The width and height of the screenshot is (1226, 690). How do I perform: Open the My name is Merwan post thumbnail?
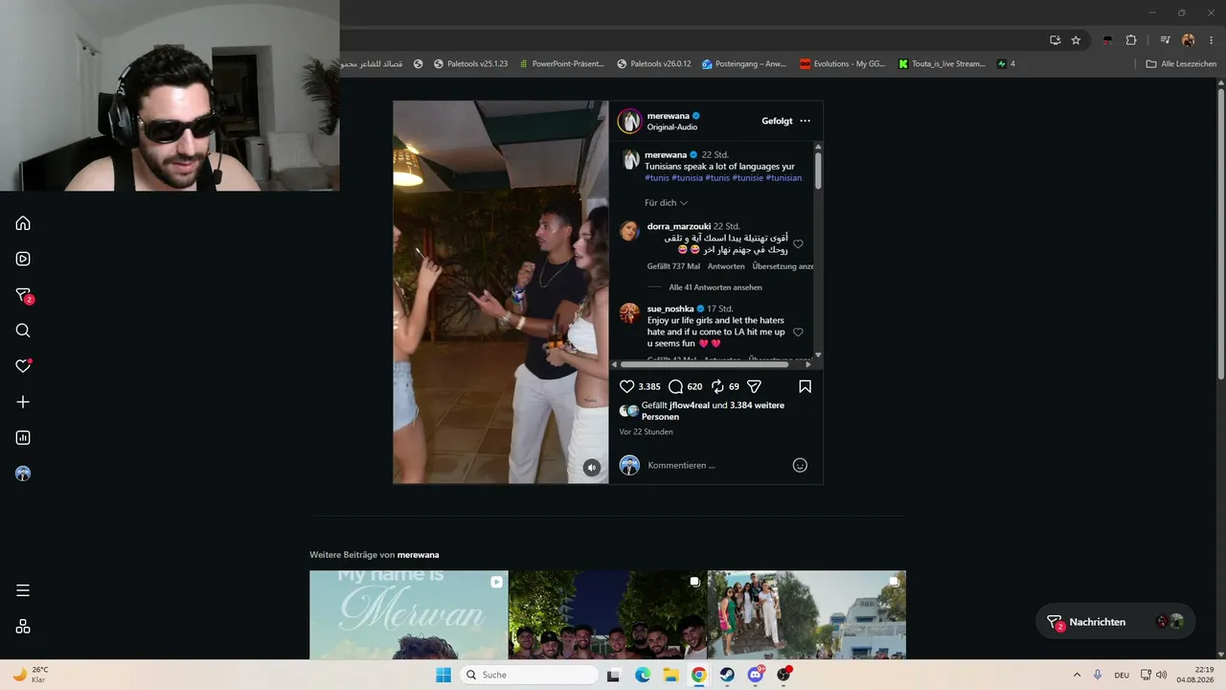coord(409,615)
